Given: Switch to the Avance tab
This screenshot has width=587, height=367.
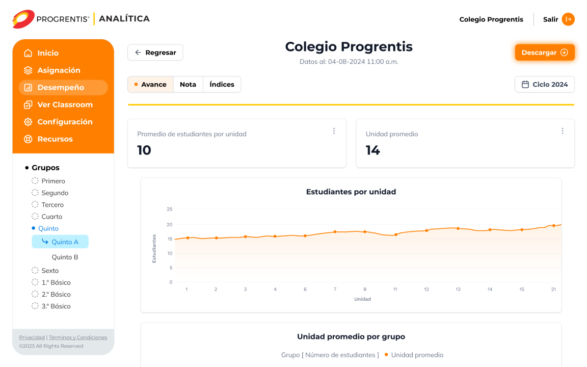Looking at the screenshot, I should (150, 84).
